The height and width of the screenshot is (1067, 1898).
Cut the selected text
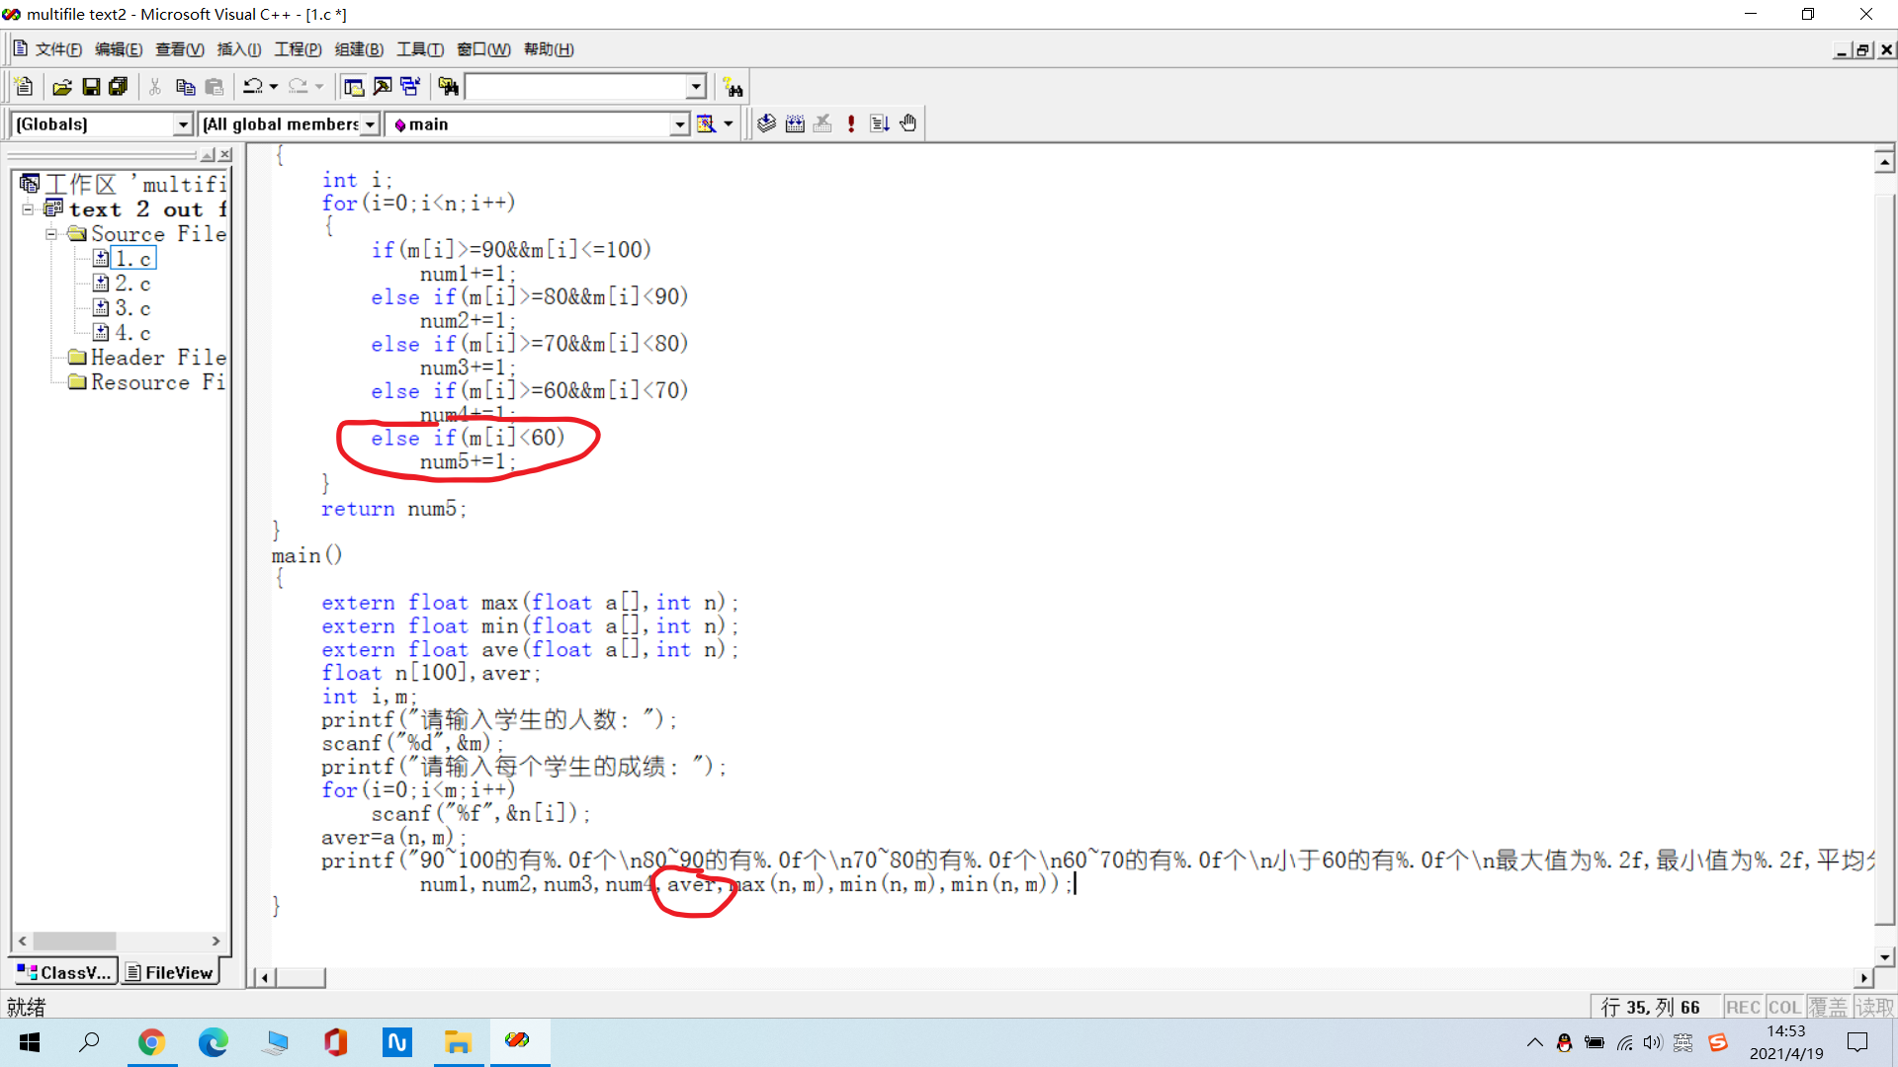coord(155,87)
